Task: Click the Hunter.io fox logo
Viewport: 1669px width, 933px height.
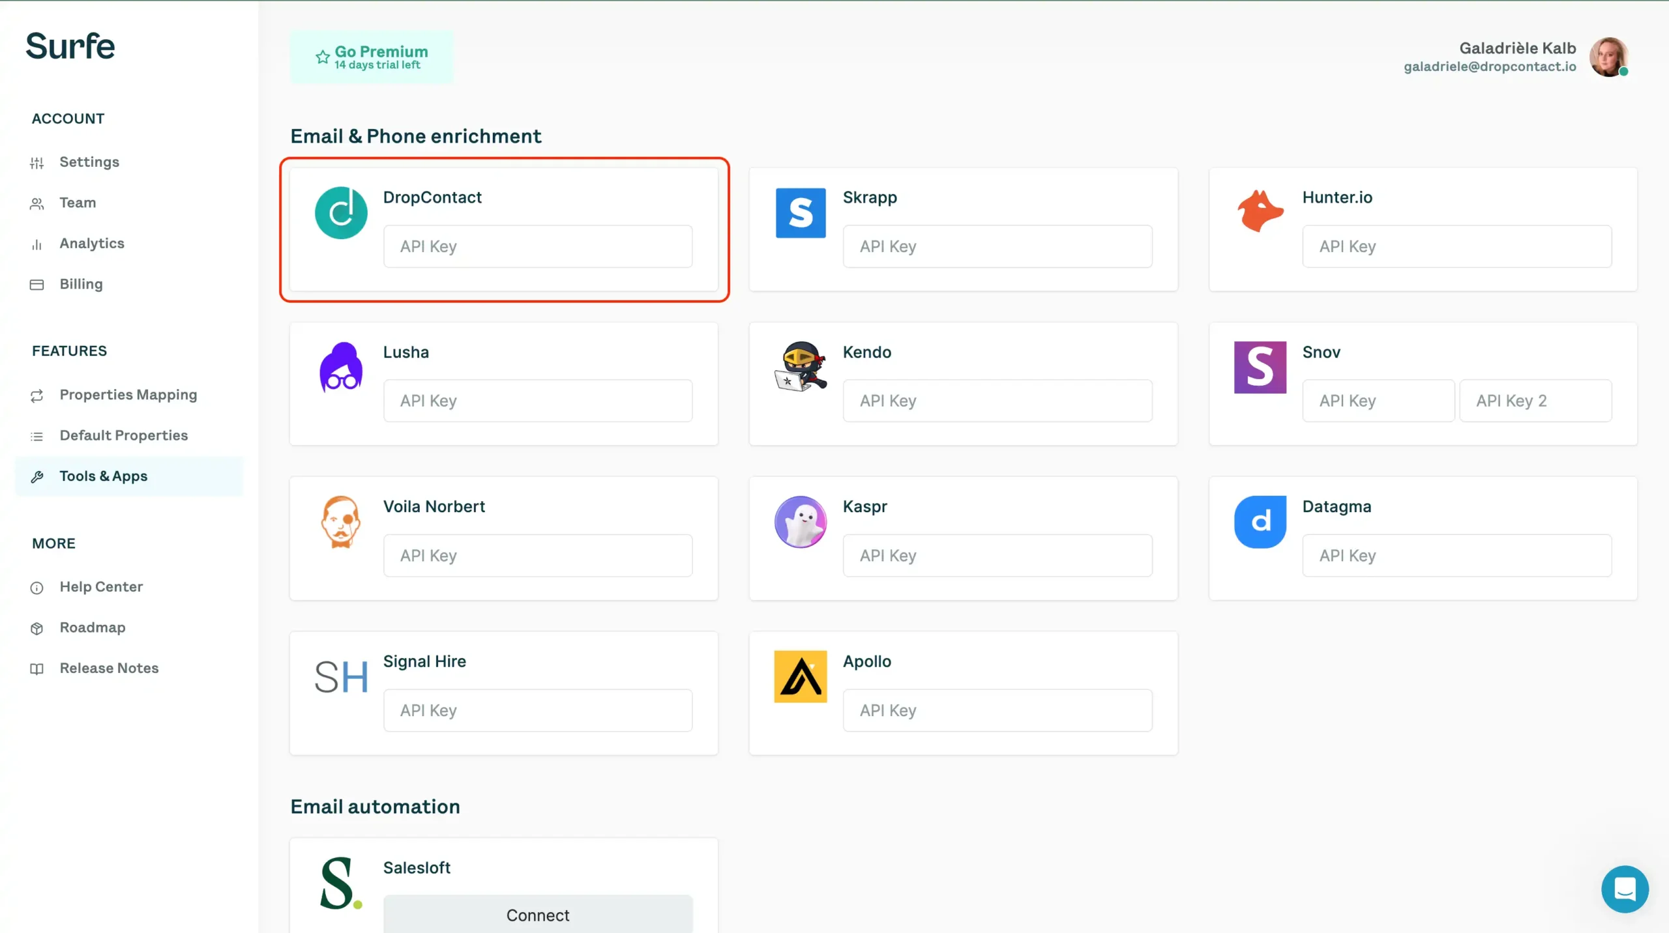Action: [x=1260, y=211]
